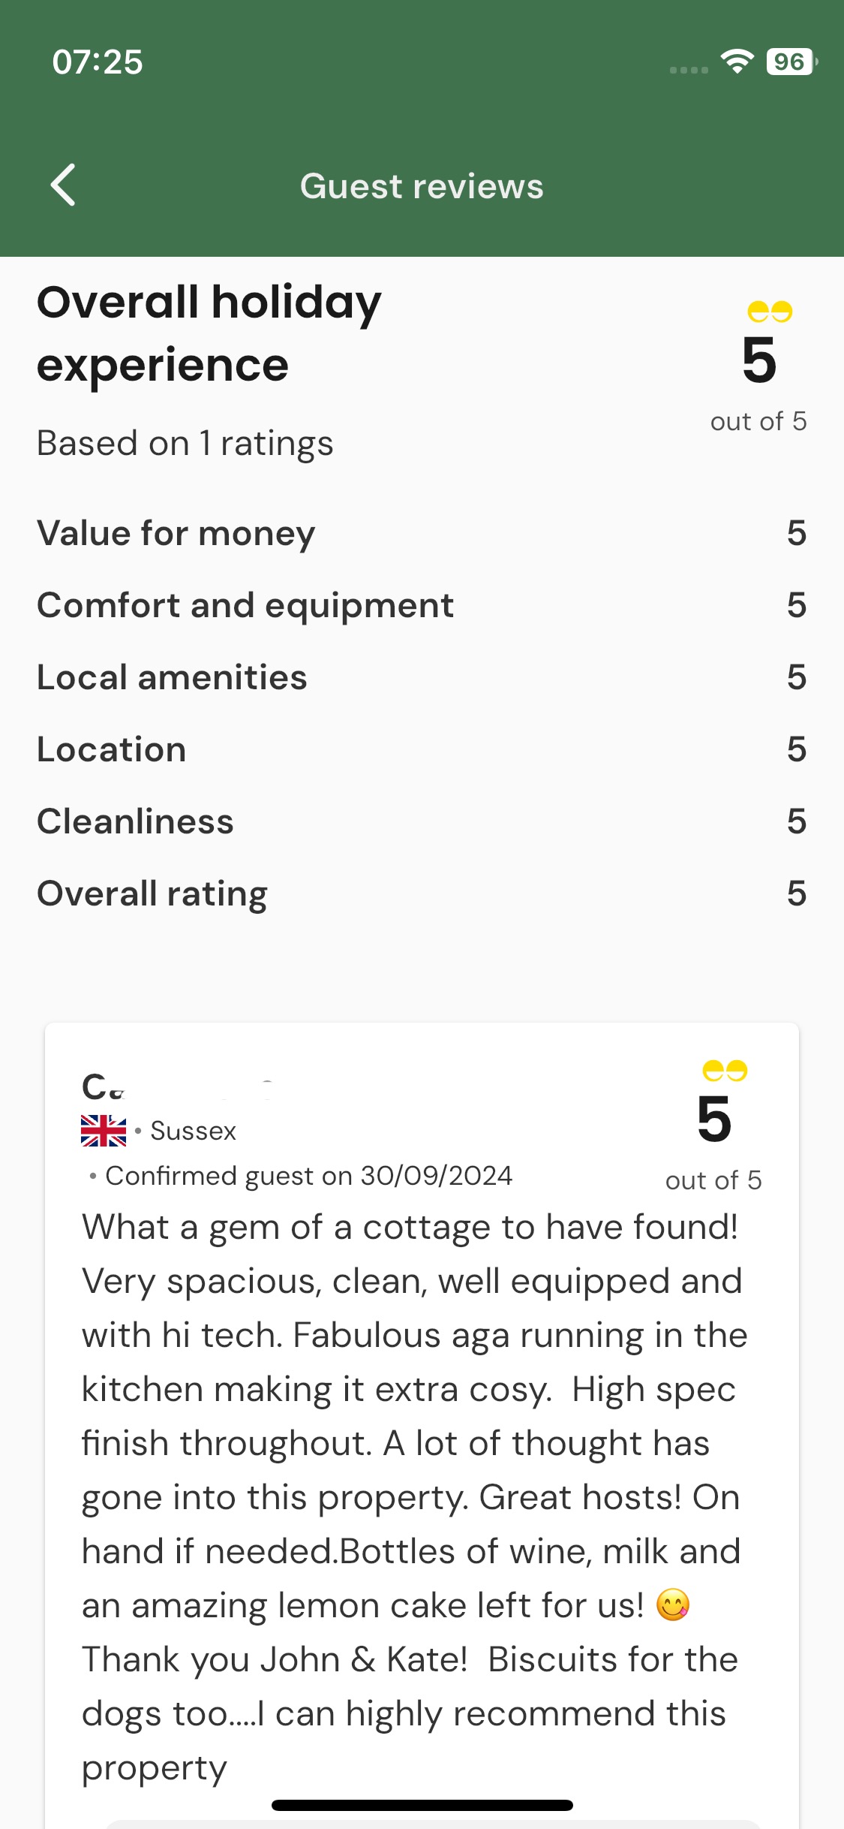Screen dimensions: 844x1829
Task: Tap the back chevron arrow
Action: tap(64, 185)
